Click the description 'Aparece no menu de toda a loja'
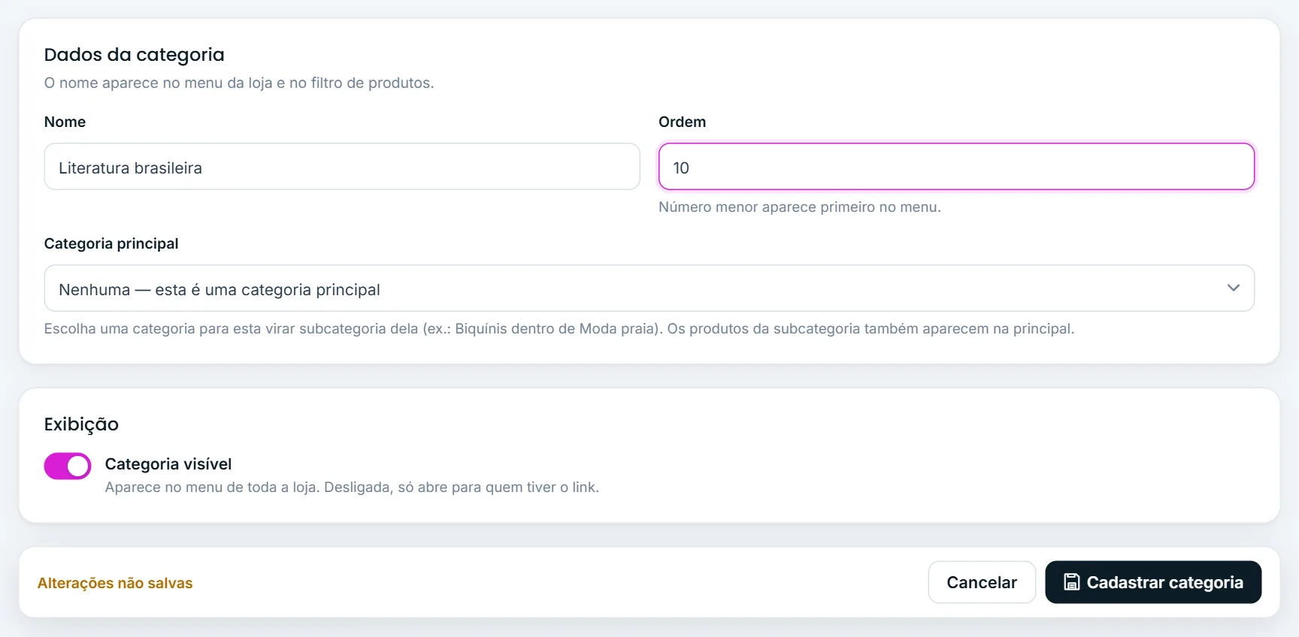 pos(352,488)
